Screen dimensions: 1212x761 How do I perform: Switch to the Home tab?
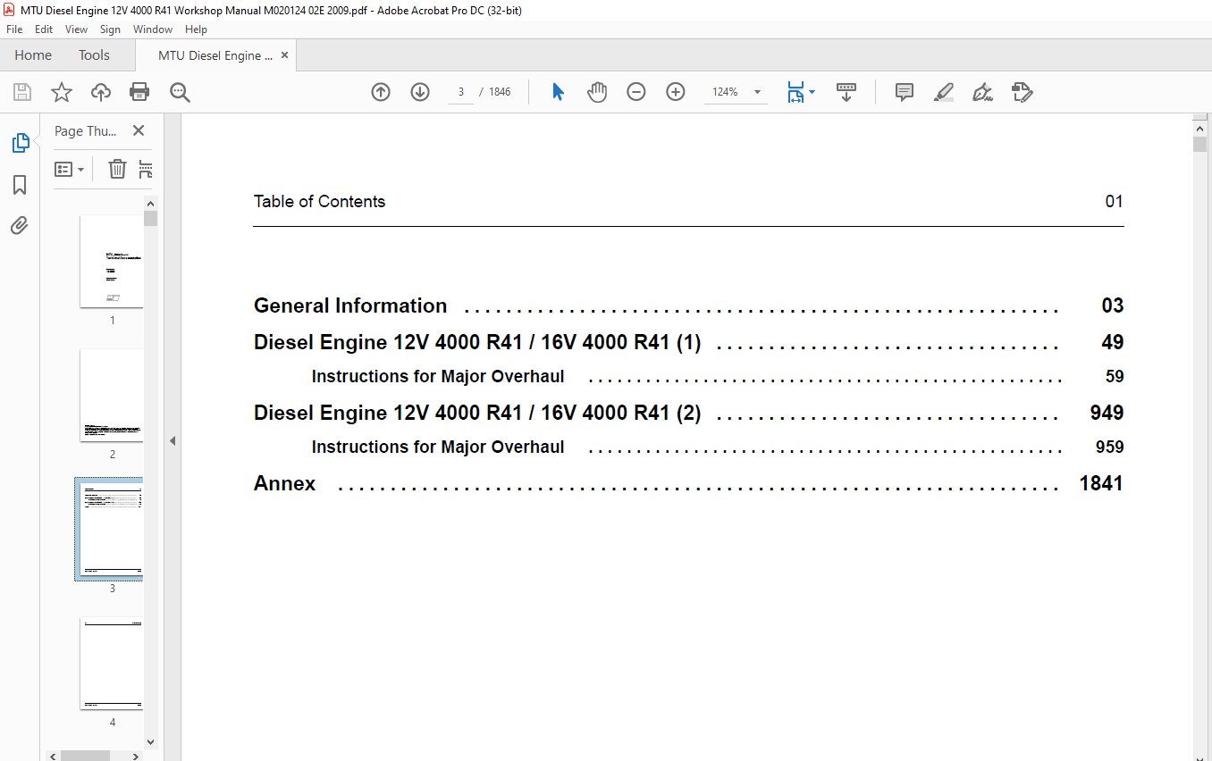coord(33,55)
